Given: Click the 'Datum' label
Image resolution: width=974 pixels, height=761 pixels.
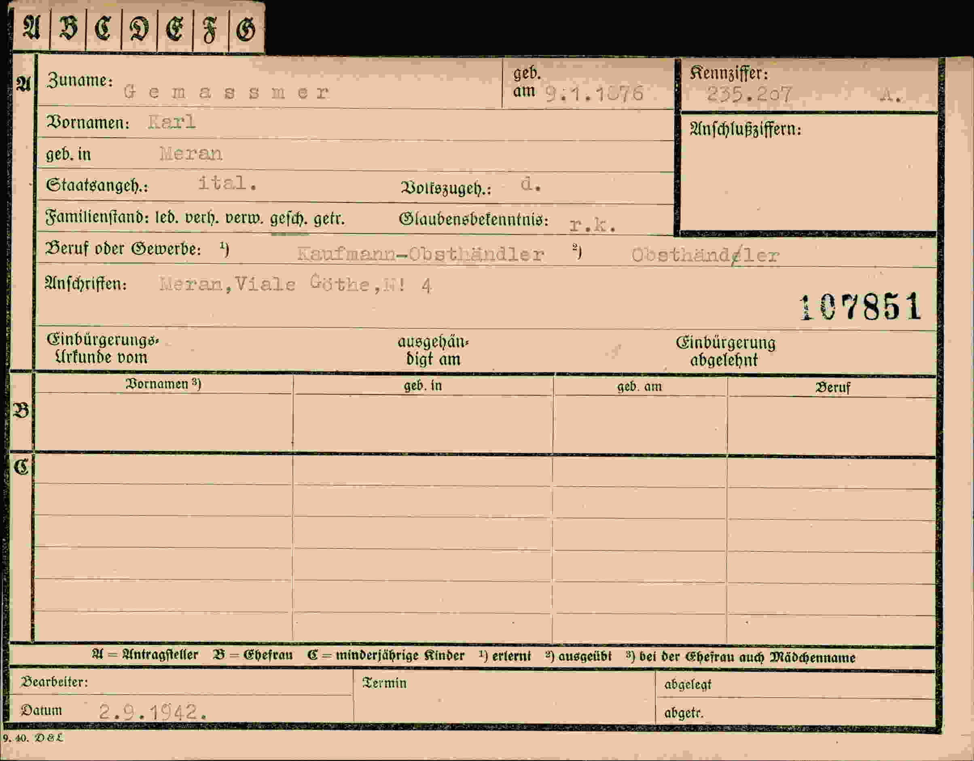Looking at the screenshot, I should [42, 710].
